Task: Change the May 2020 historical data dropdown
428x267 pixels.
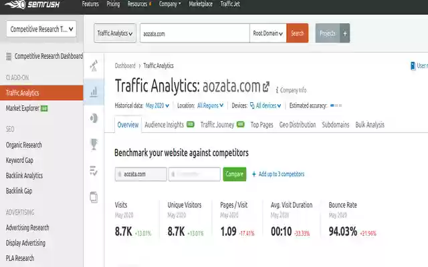Action: click(157, 105)
